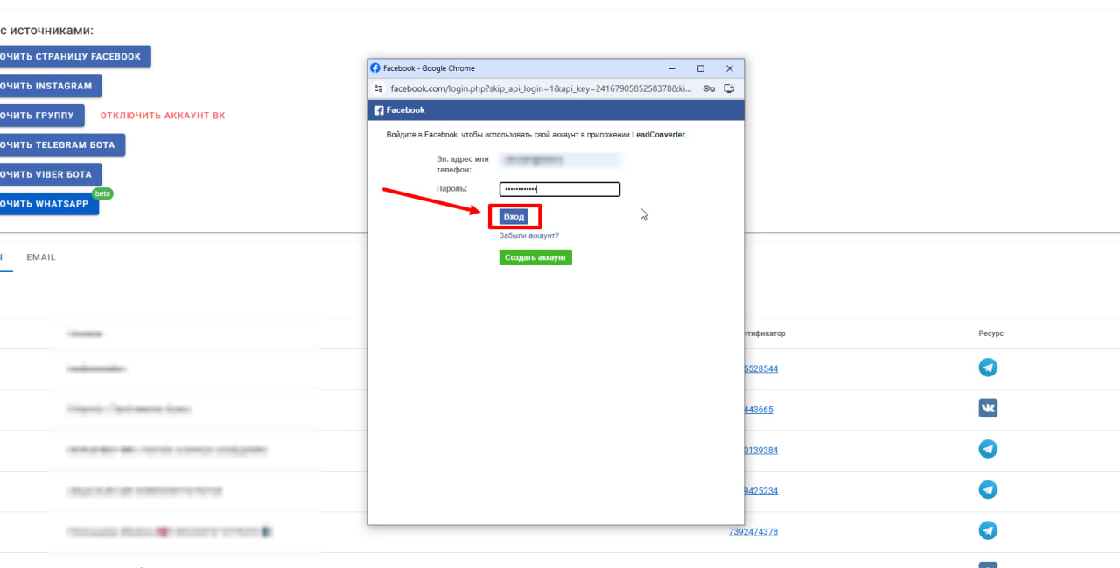Click the email or phone input field
The image size is (1120, 568).
pos(559,160)
